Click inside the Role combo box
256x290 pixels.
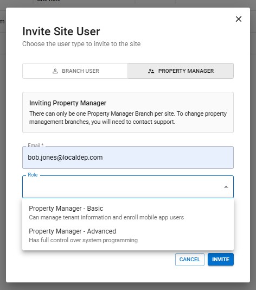coord(128,187)
